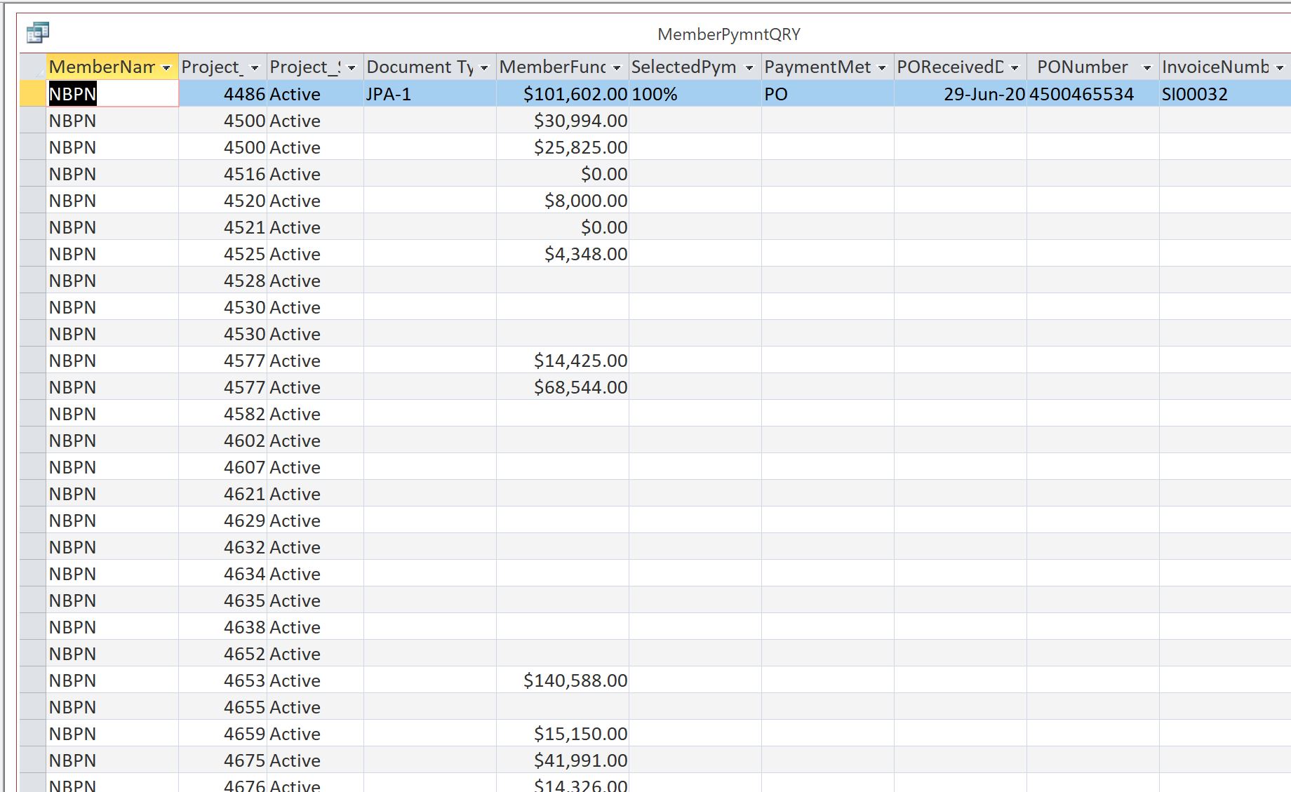Click invoice number SI00032 cell
This screenshot has height=792, width=1291.
pyautogui.click(x=1225, y=94)
